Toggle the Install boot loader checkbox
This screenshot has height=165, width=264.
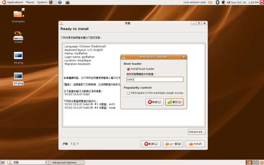[x=128, y=69]
